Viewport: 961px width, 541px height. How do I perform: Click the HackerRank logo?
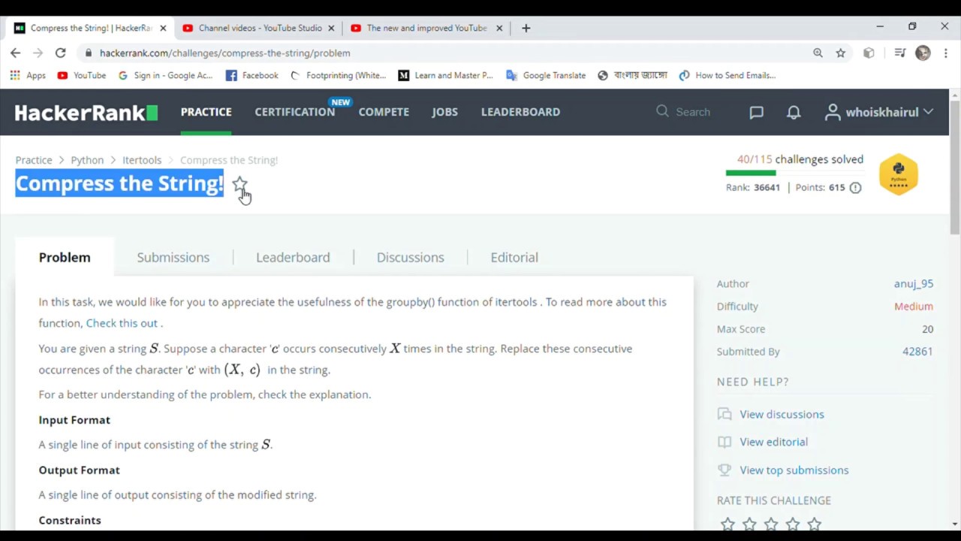86,113
